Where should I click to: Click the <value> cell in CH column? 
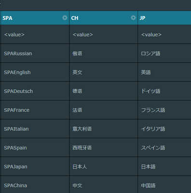pyautogui.click(x=103, y=34)
